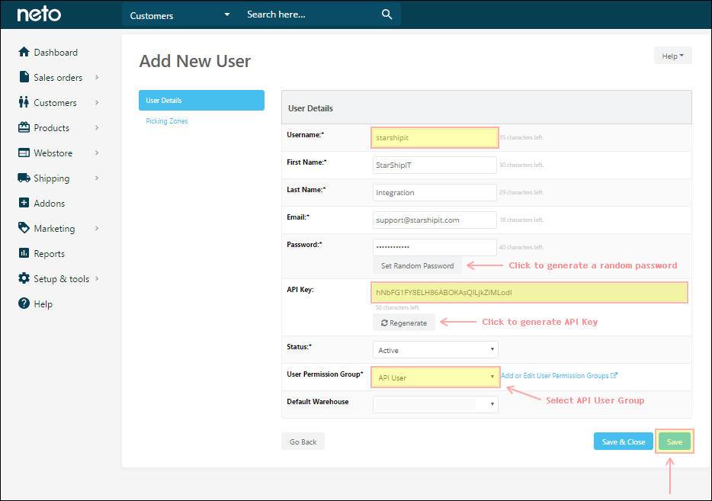Switch to the Picking Zones tab
Screen dimensions: 712x501
tap(166, 120)
